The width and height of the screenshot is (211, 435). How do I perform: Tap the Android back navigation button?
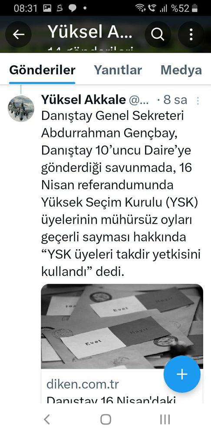tap(47, 419)
